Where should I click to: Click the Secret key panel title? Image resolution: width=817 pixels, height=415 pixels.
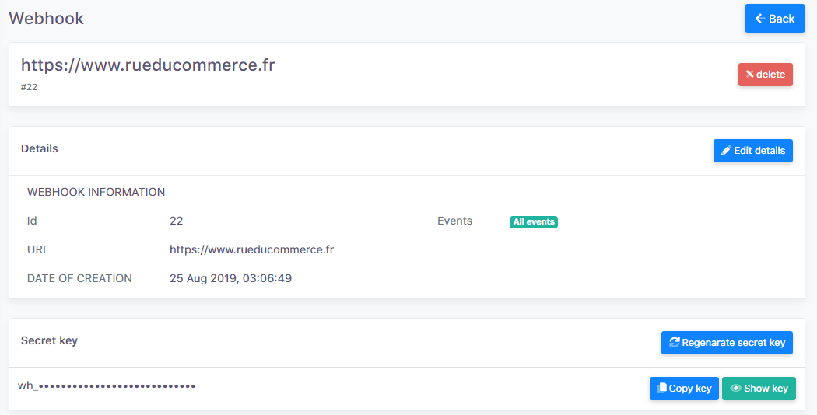pos(49,340)
